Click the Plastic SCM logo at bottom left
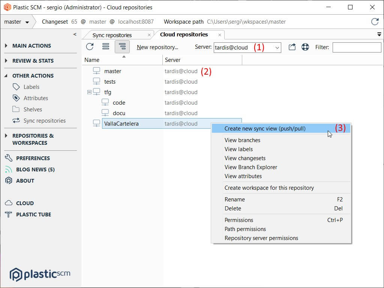The image size is (384, 288). (39, 274)
